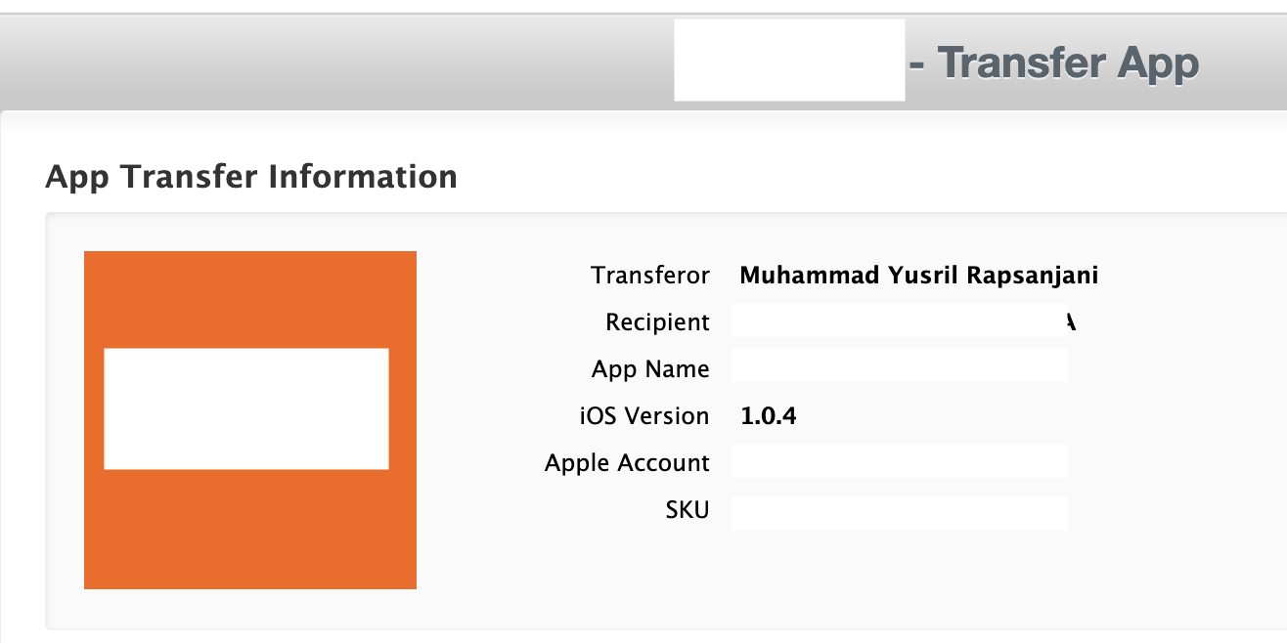Click the SKU label
The width and height of the screenshot is (1287, 643).
[x=688, y=510]
